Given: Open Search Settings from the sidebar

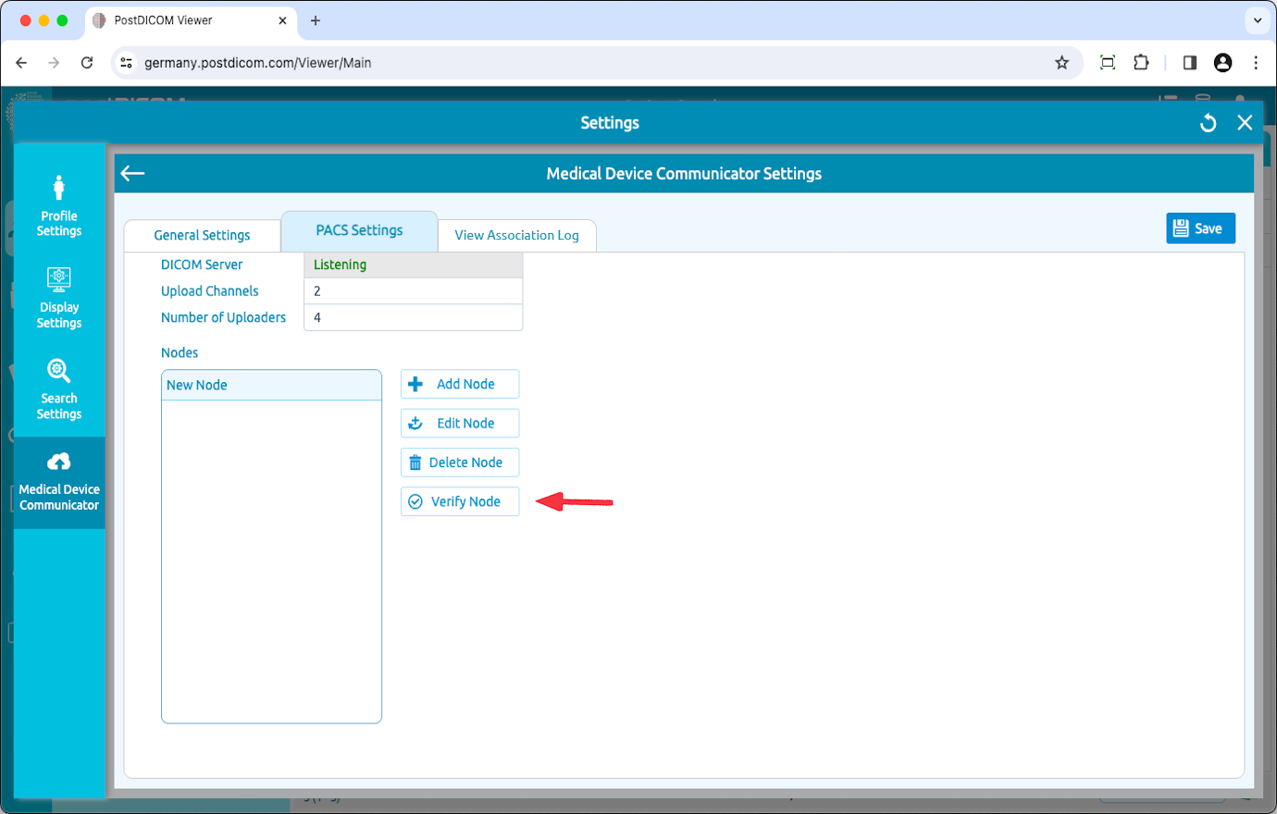Looking at the screenshot, I should (x=58, y=388).
